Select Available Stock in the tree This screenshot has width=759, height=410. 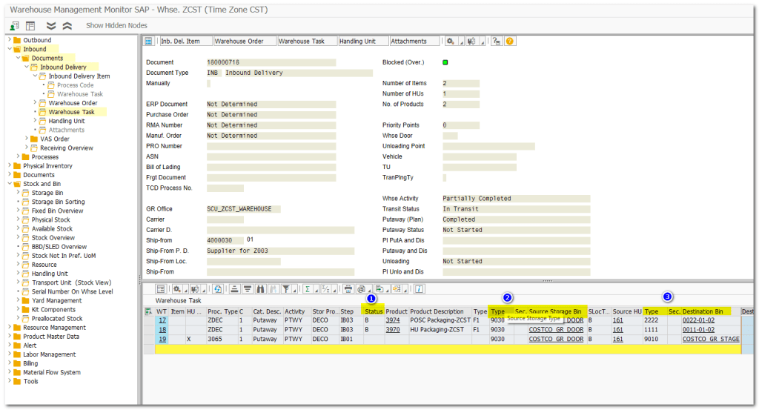click(x=50, y=228)
